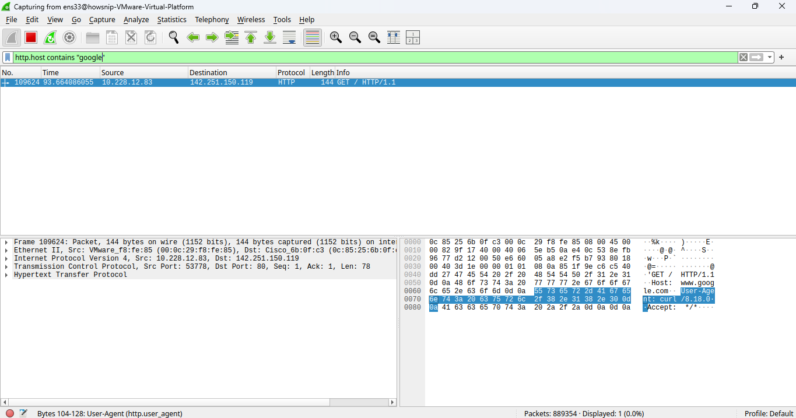The image size is (796, 418).
Task: Open the recent display filters dropdown
Action: (x=770, y=57)
